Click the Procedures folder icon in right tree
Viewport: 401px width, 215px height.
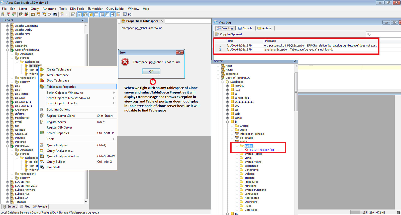(x=242, y=182)
